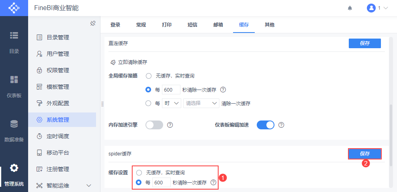Open the 目录 navigation icon
Image resolution: width=397 pixels, height=192 pixels.
pos(14,35)
